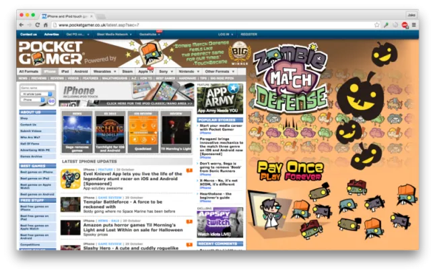Image resolution: width=435 pixels, height=273 pixels.
Task: Expand the Wearables format menu
Action: 104,71
